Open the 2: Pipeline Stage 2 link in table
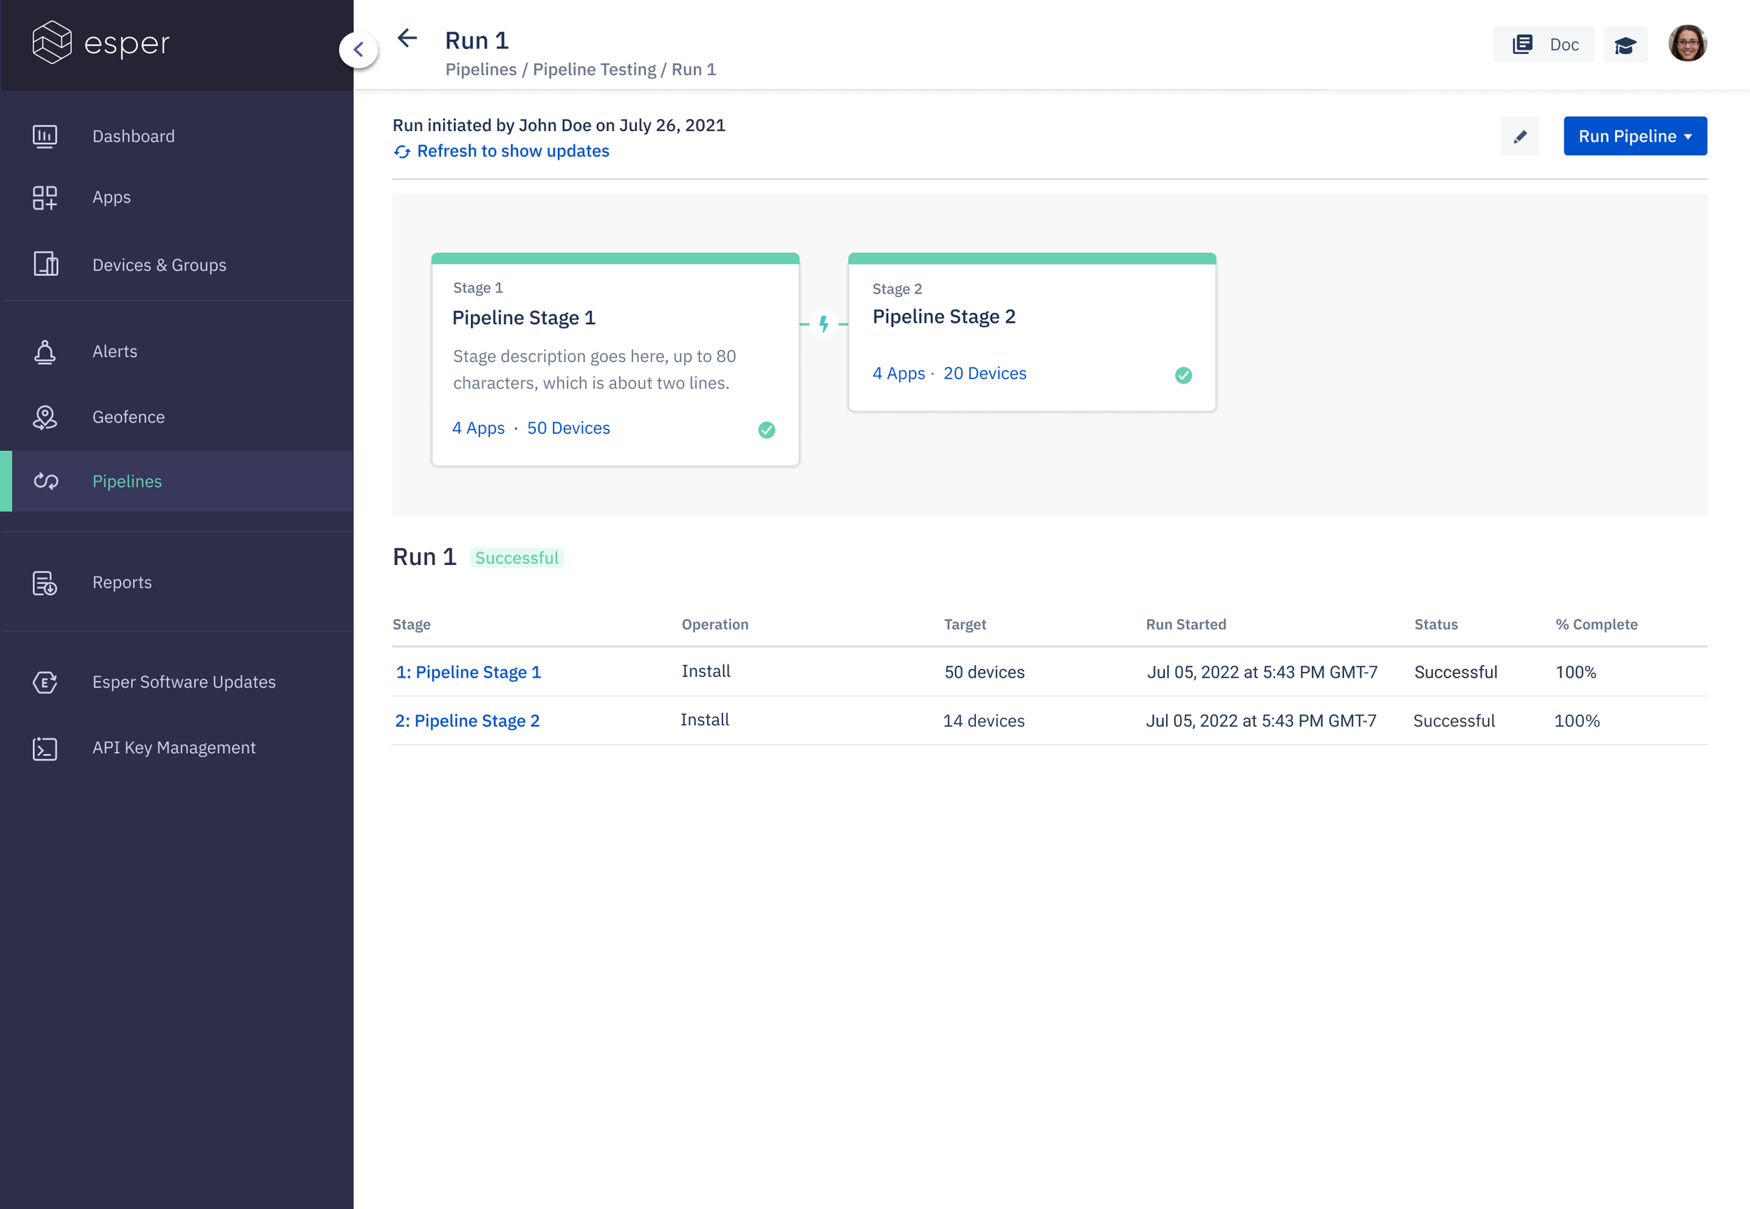Screen dimensions: 1750x1209 (x=466, y=720)
